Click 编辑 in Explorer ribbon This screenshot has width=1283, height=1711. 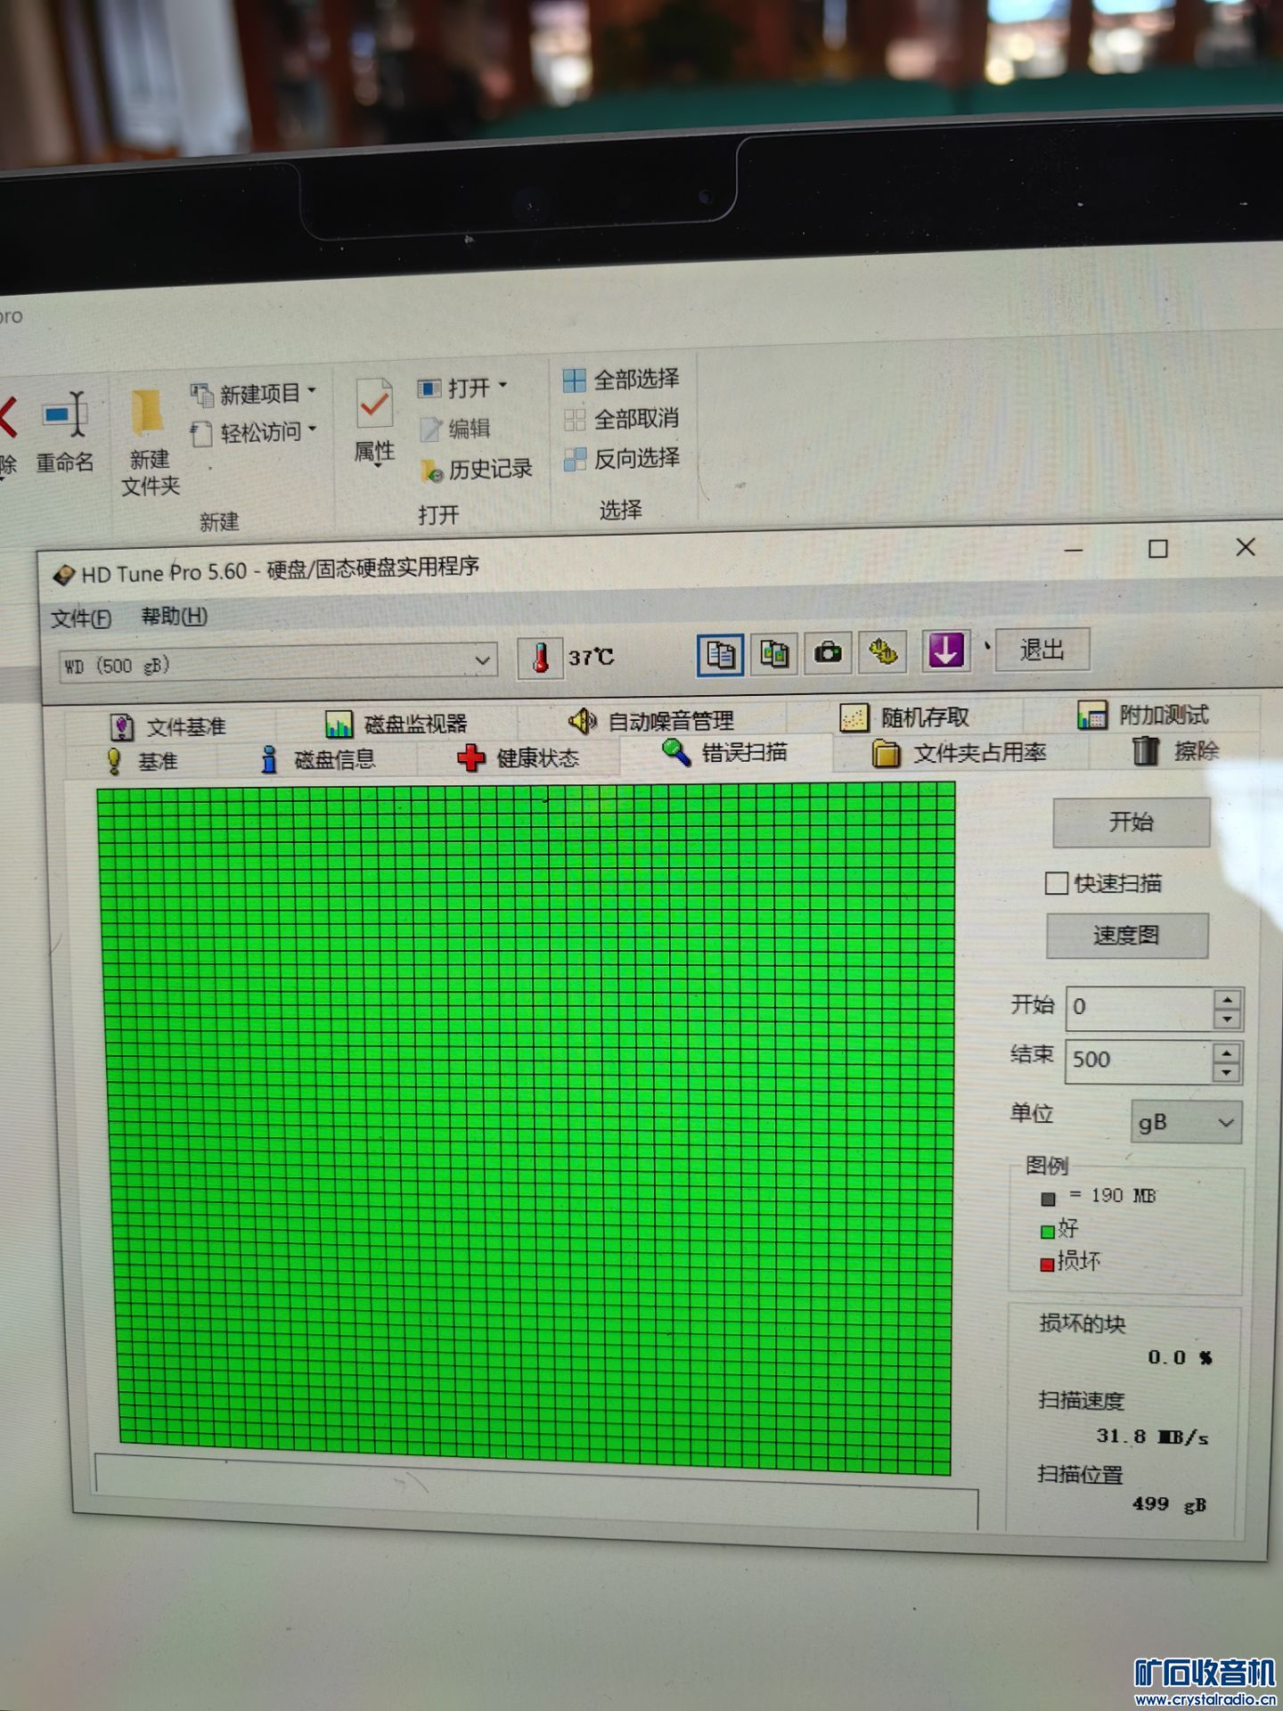click(x=455, y=429)
